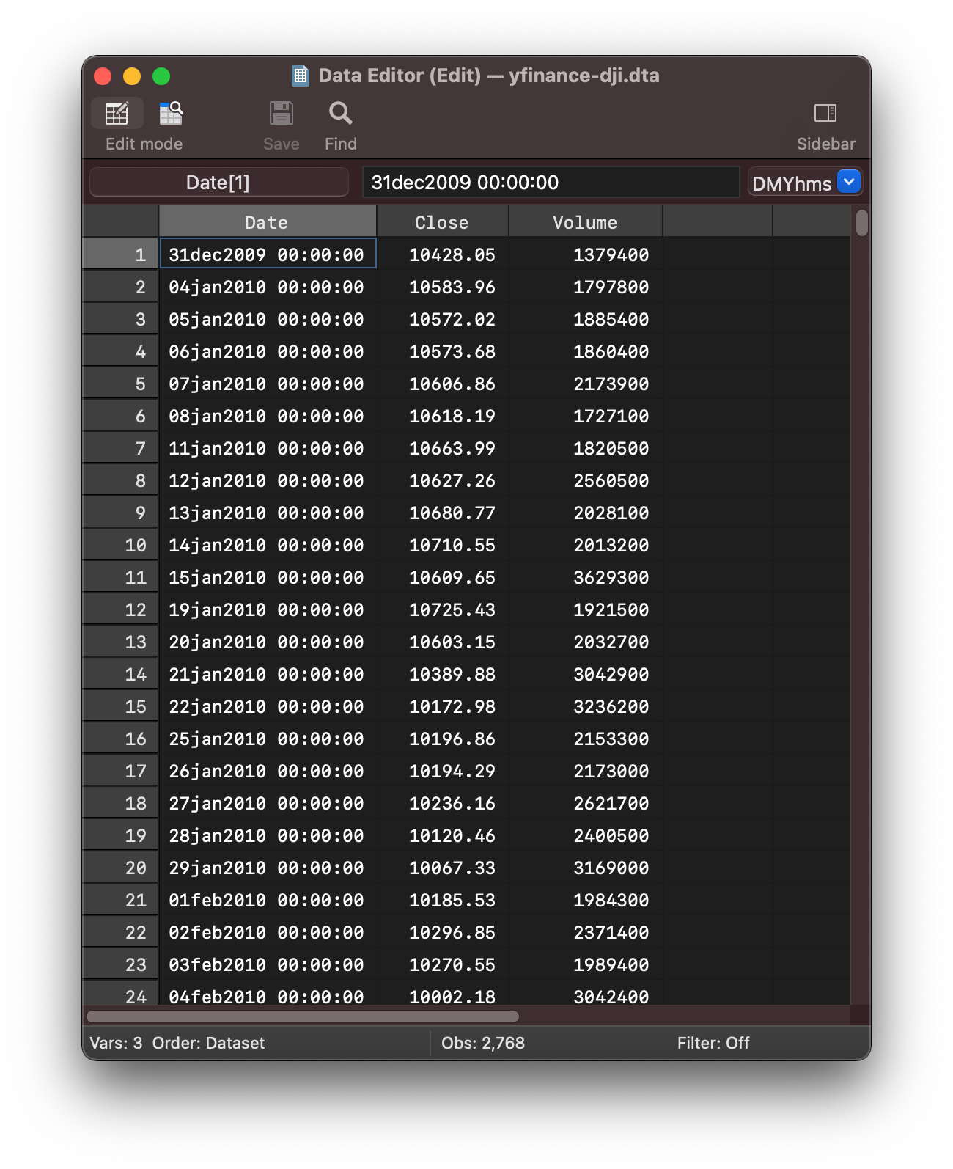Click Obs: 2,768 in status bar
Screen dimensions: 953x1169
(x=483, y=1043)
